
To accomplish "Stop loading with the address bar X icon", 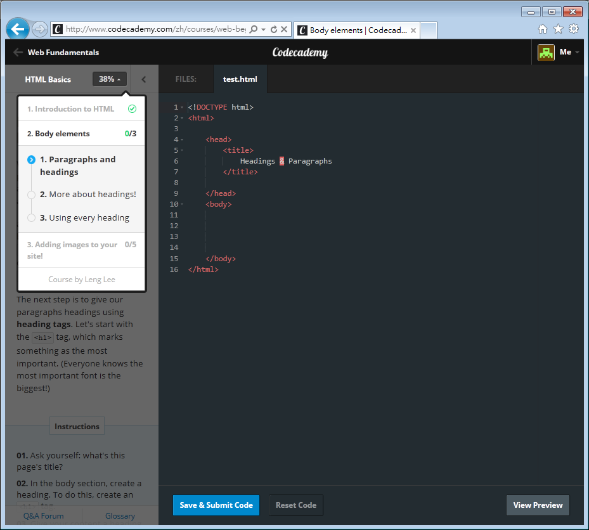I will [x=284, y=29].
